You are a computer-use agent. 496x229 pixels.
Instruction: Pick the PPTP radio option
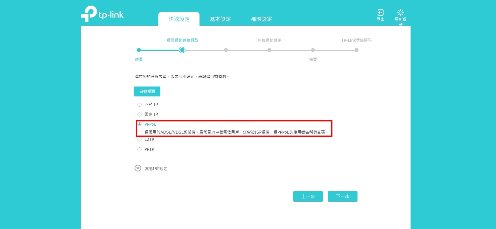(x=139, y=149)
